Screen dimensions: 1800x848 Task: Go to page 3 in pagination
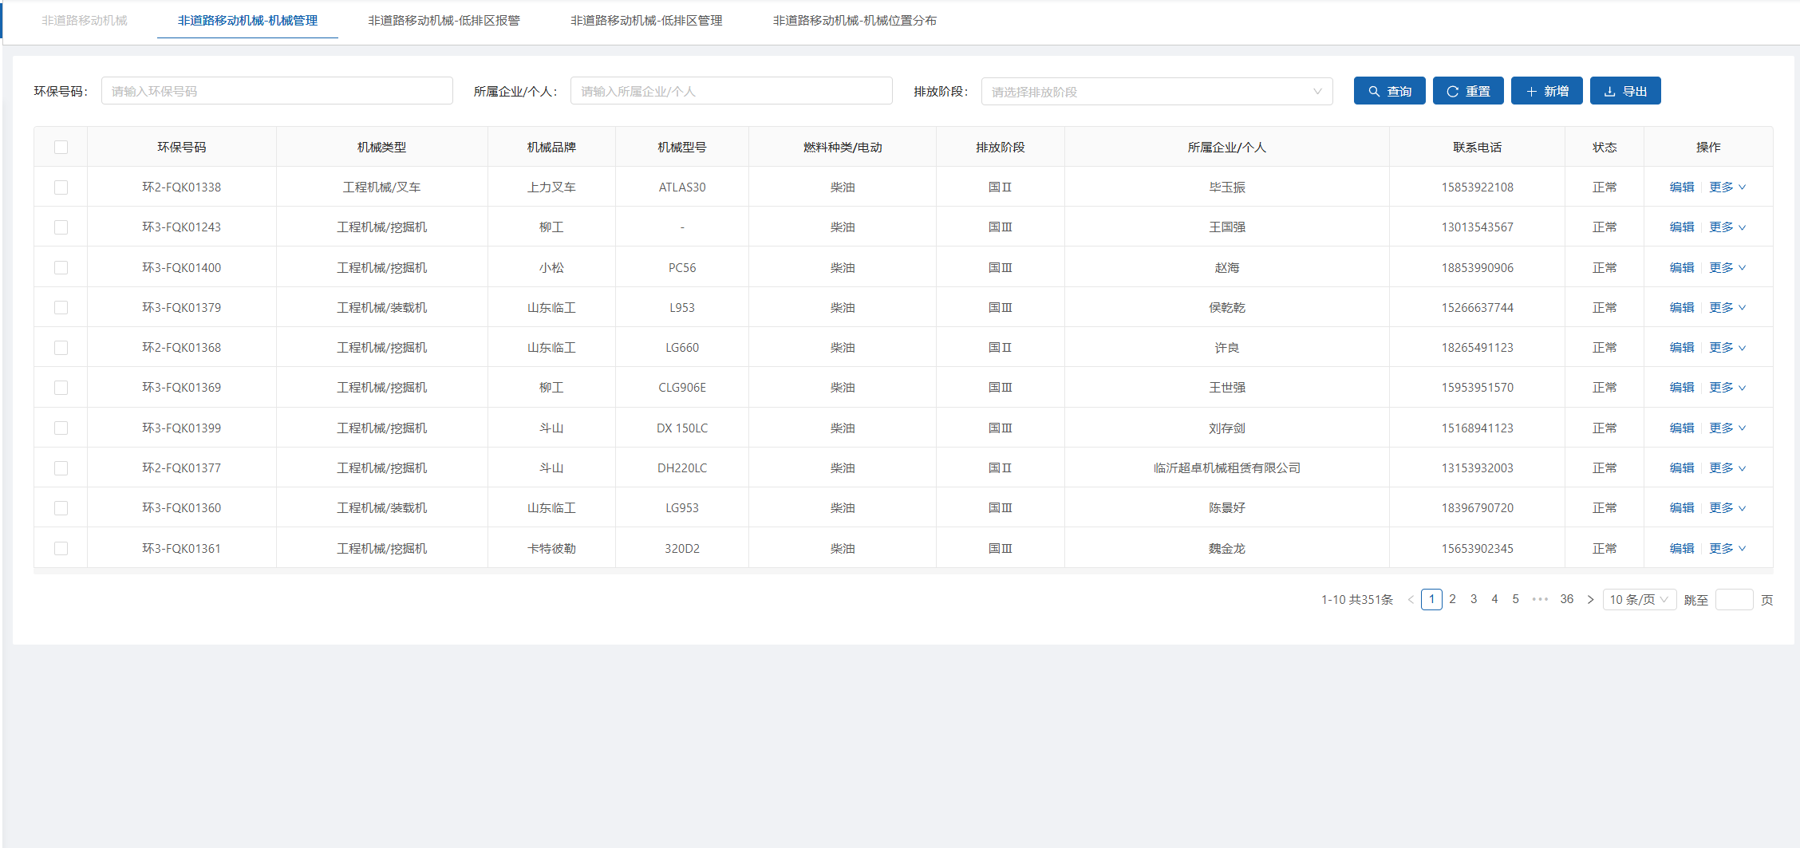[x=1474, y=599]
